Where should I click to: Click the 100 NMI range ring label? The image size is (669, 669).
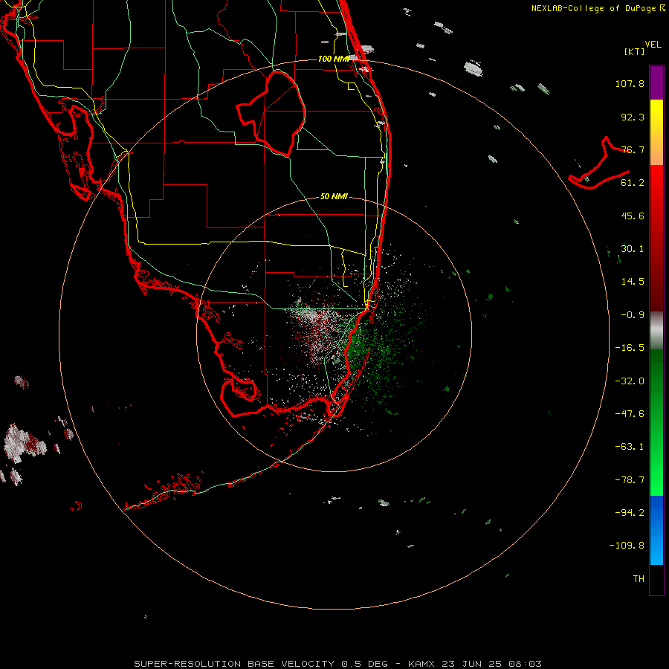pyautogui.click(x=334, y=59)
